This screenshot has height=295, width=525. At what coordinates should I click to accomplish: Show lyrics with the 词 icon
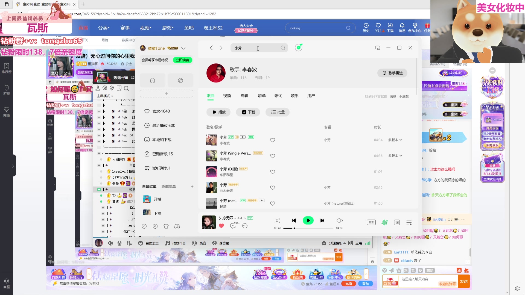tap(397, 222)
